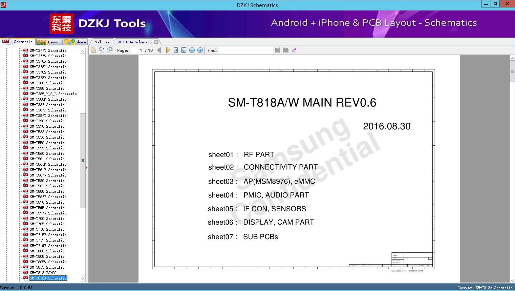Fit the whole page in view
Image resolution: width=515 pixels, height=291 pixels.
(184, 50)
